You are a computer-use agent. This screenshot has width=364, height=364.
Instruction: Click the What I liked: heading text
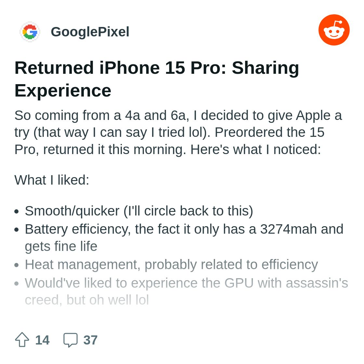click(52, 180)
